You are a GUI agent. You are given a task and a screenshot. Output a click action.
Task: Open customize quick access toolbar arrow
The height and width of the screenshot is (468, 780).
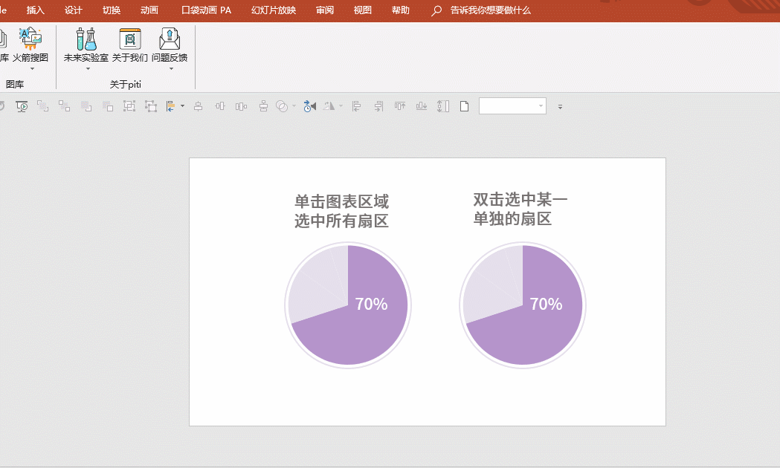tap(560, 106)
